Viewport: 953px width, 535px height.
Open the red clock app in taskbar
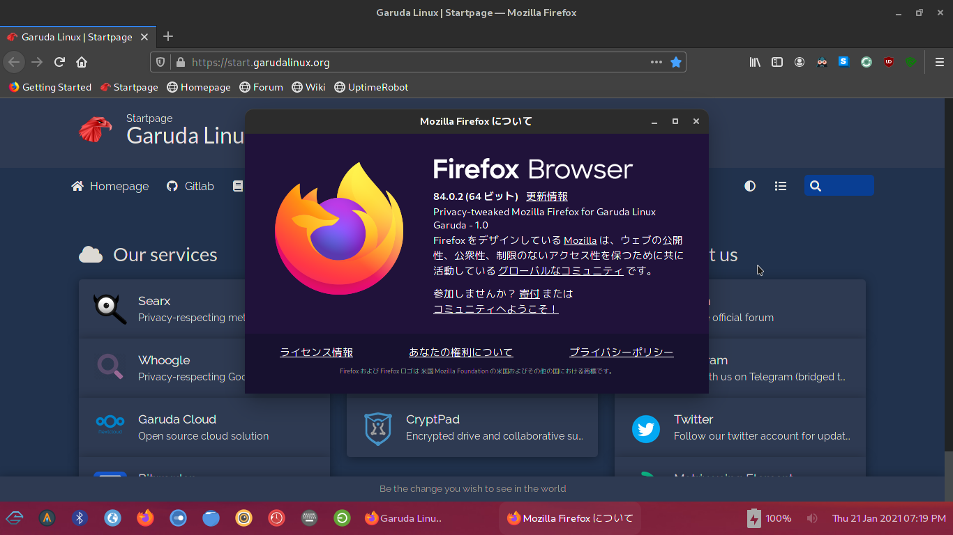click(x=276, y=518)
